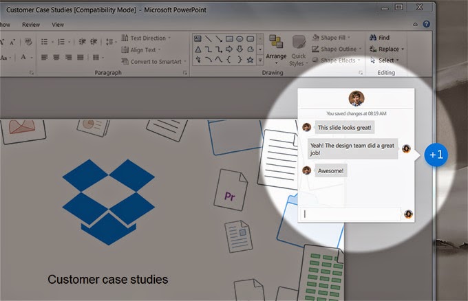Click the Font Color A button
Screen dimensions: 468x301
click(x=23, y=57)
